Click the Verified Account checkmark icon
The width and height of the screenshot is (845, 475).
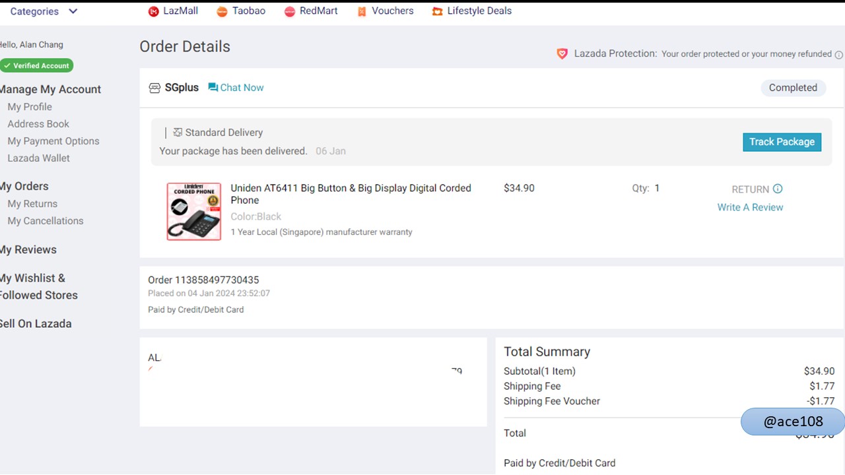pyautogui.click(x=7, y=66)
